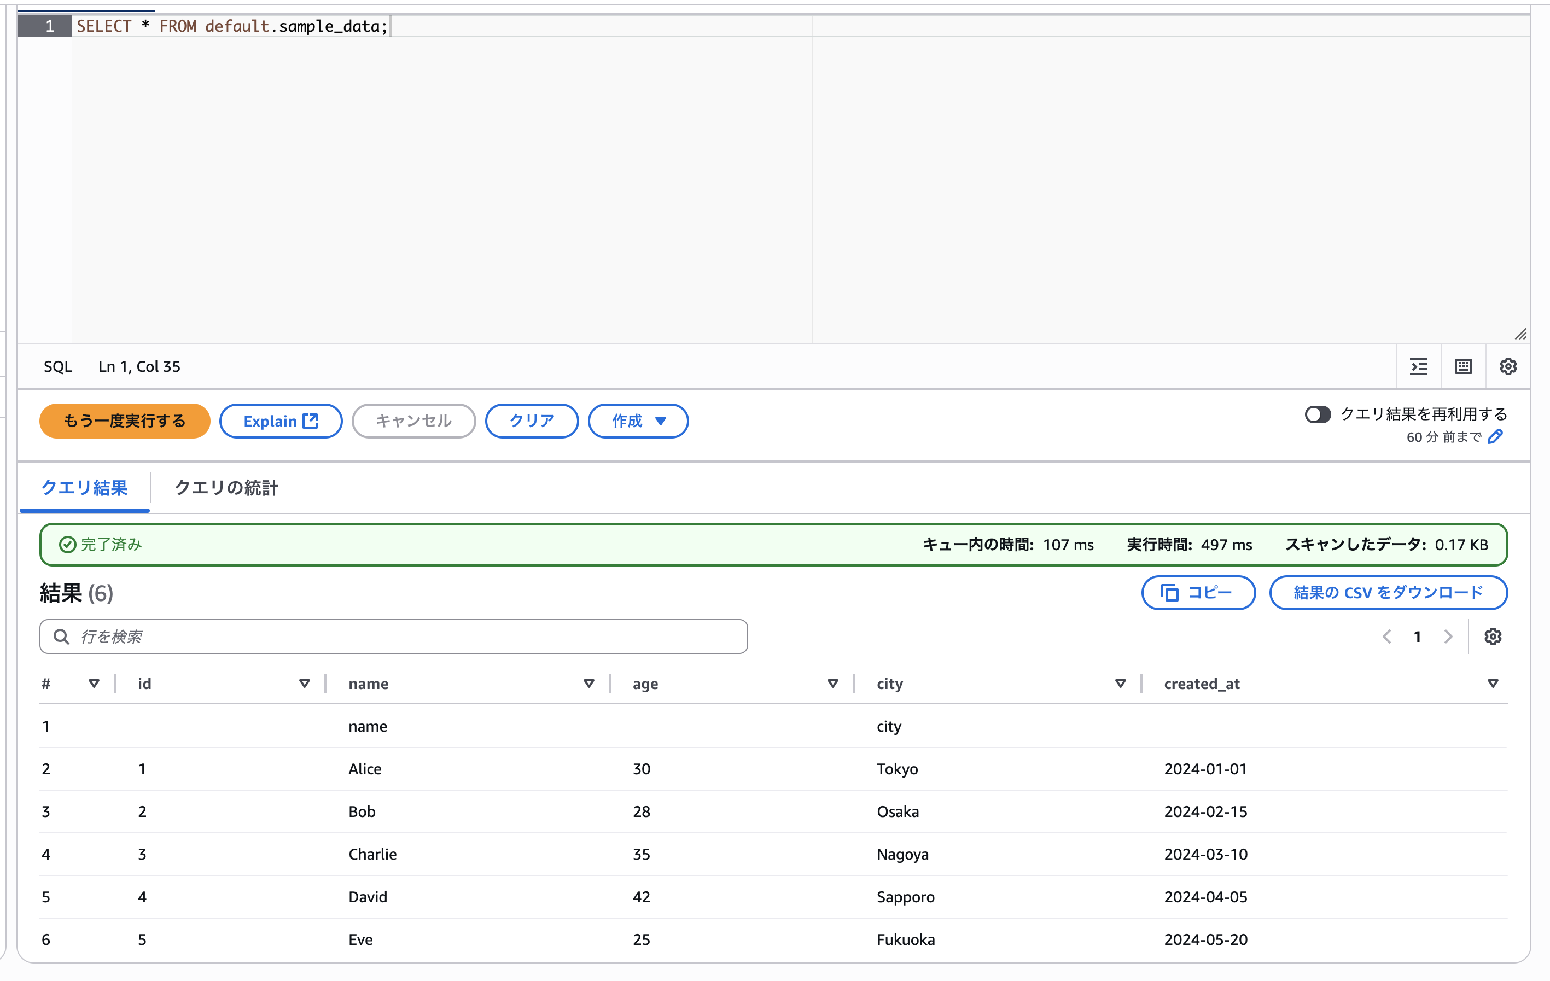Click the 2024-03-10 date cell
The image size is (1550, 981).
[1205, 854]
